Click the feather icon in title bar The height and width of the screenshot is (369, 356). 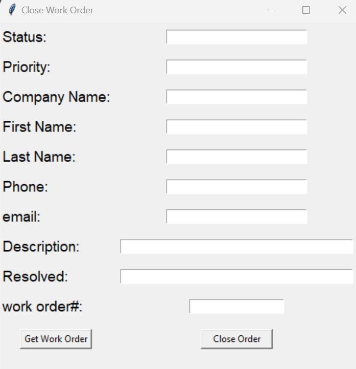(x=12, y=10)
